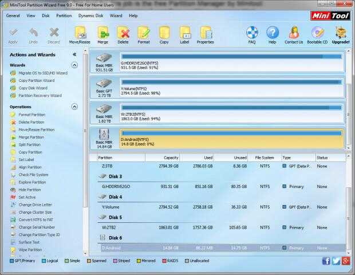Click the 14.84 GB USB disk icon
The image size is (355, 275).
[104, 134]
